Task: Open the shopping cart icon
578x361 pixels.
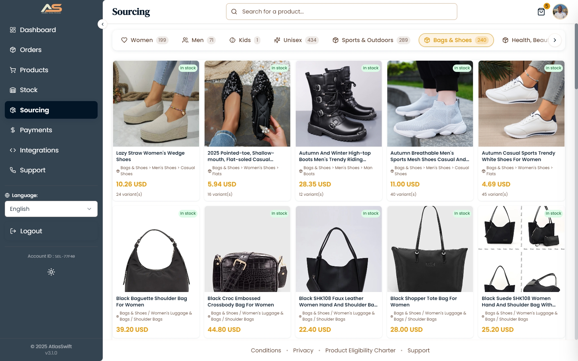Action: [x=541, y=12]
